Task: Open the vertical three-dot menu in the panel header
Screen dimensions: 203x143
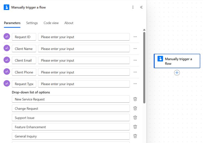Action: click(133, 7)
